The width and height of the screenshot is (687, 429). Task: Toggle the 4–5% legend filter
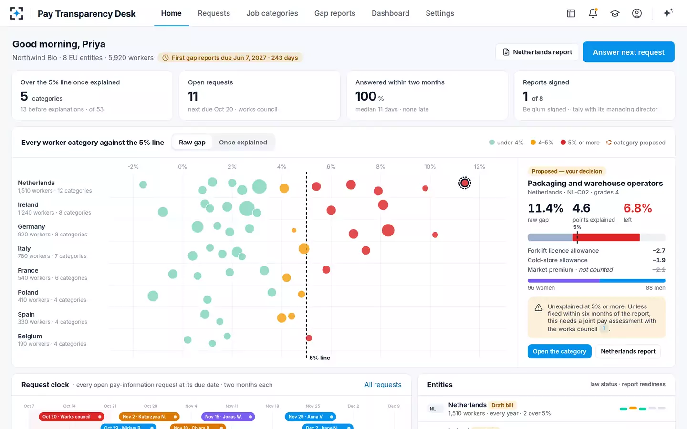point(542,143)
